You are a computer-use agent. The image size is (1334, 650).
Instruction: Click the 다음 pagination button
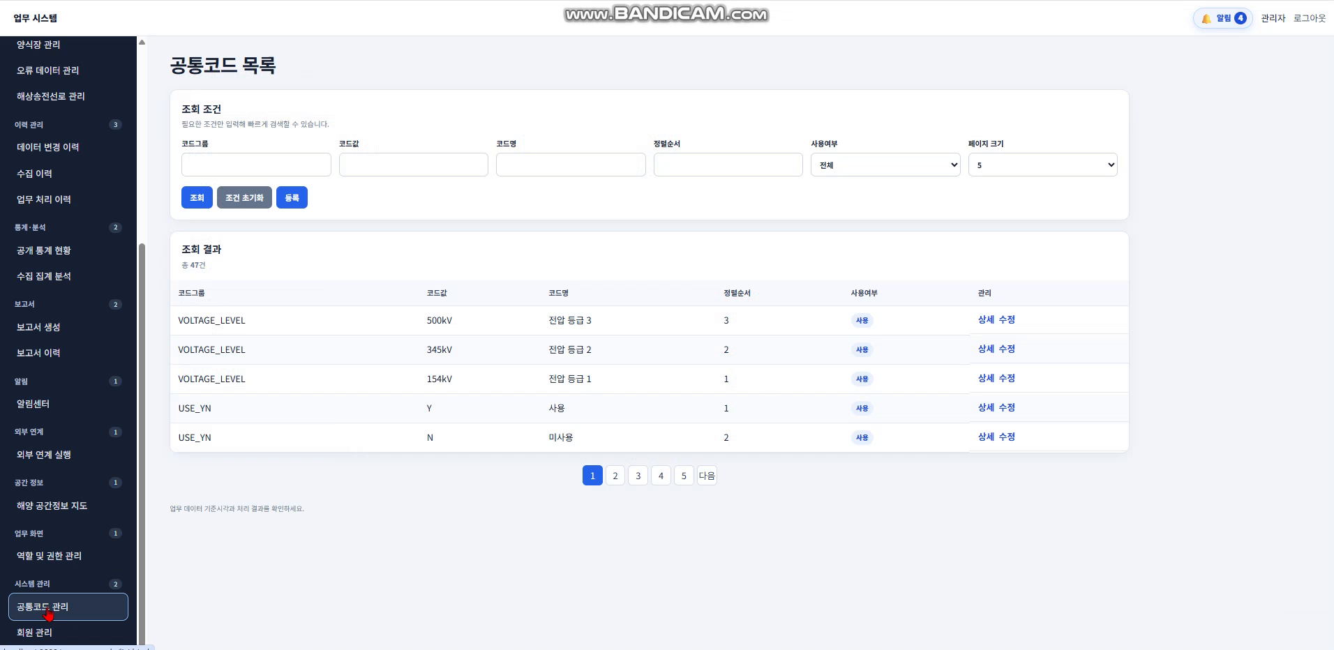pos(707,476)
